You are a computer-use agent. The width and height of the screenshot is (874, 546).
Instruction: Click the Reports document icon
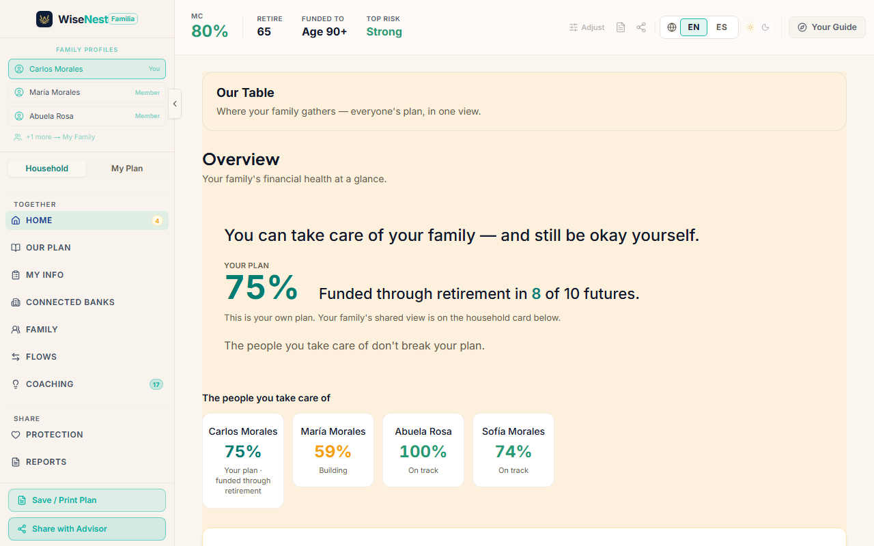[x=16, y=462]
